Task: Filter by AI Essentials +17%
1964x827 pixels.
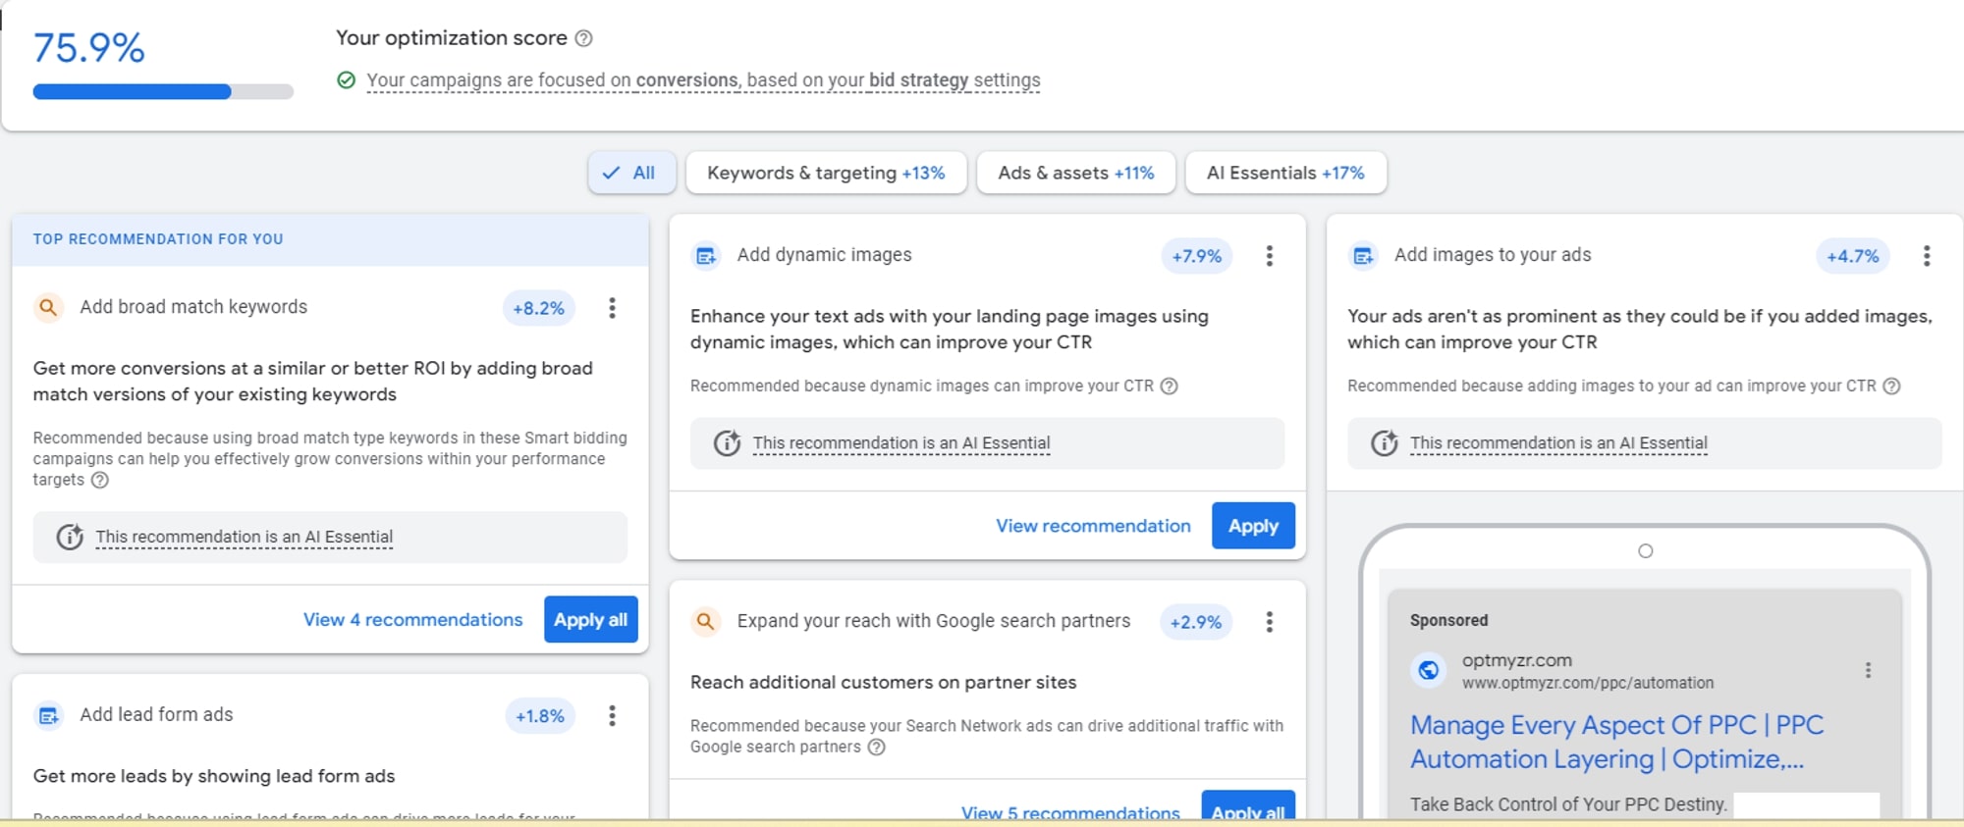Action: pyautogui.click(x=1285, y=173)
